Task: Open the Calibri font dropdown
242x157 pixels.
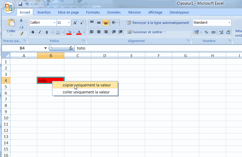Action: tap(54, 23)
